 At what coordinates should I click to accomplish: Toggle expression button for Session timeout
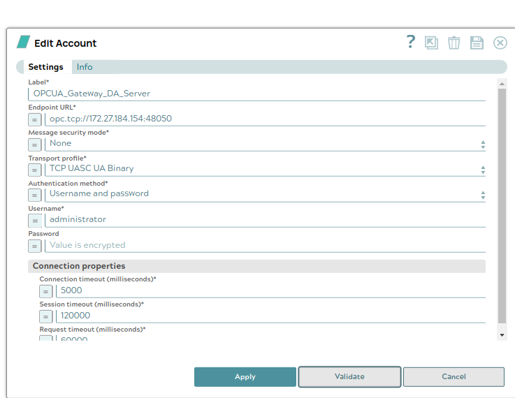(x=46, y=316)
